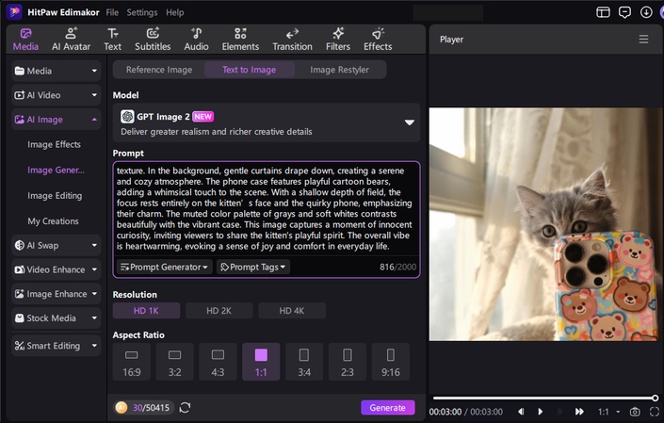Open the Help menu
The image size is (664, 423).
point(175,12)
